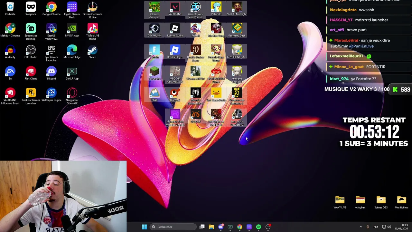Image resolution: width=412 pixels, height=232 pixels.
Task: Select the TikTok LIVE Studio shortcut
Action: [93, 32]
